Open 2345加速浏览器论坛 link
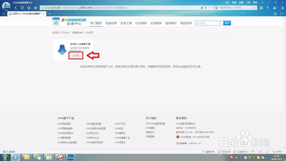The height and width of the screenshot is (161, 286). (x=186, y=124)
